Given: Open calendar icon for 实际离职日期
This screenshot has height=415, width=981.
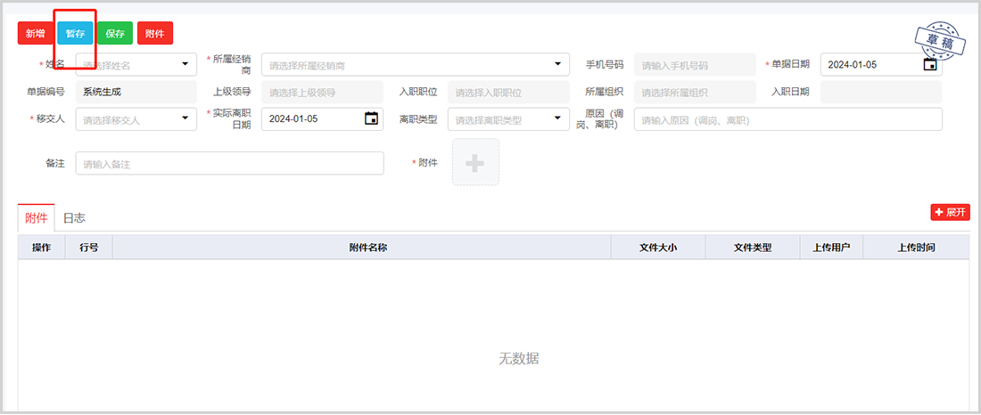Looking at the screenshot, I should [371, 118].
